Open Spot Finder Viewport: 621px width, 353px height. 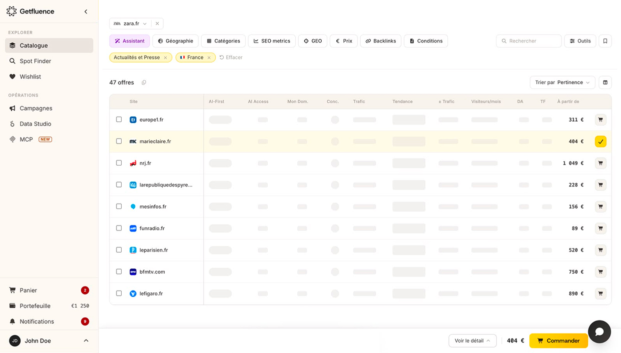pyautogui.click(x=49, y=61)
